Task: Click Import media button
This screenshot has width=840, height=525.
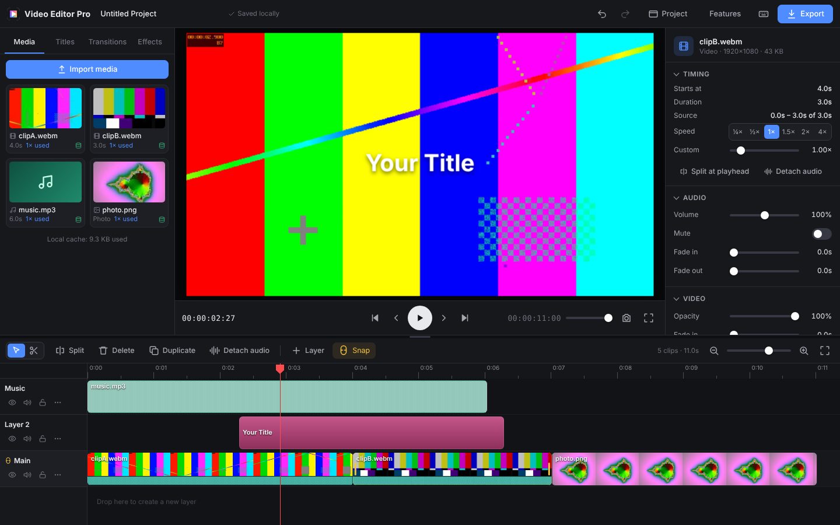Action: 87,69
